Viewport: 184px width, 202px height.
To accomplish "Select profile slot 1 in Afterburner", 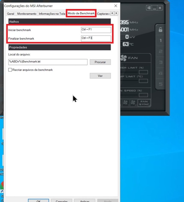I will [160, 40].
